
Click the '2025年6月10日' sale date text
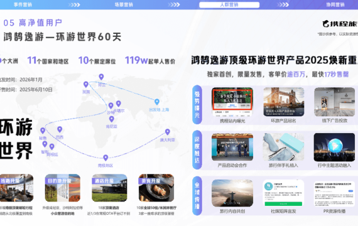(x=36, y=90)
